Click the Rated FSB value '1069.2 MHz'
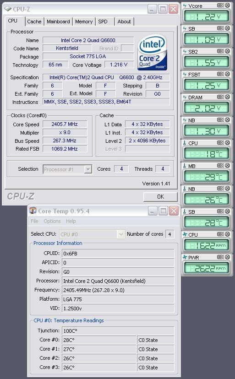 point(65,149)
